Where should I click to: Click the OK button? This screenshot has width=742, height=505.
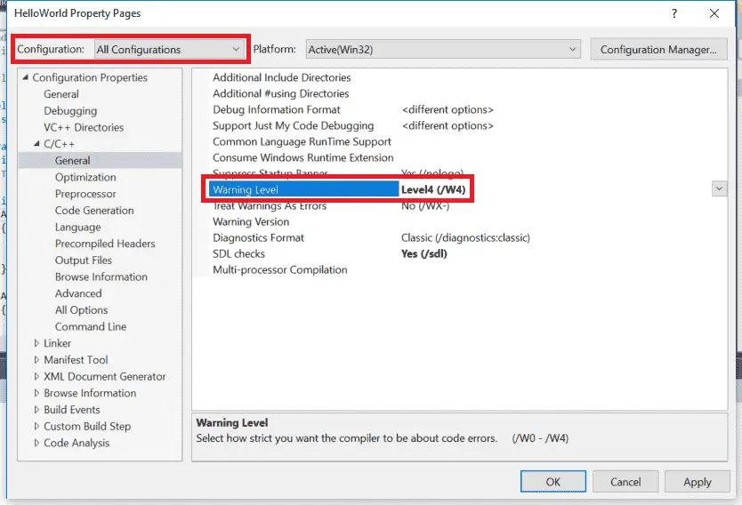pos(552,482)
